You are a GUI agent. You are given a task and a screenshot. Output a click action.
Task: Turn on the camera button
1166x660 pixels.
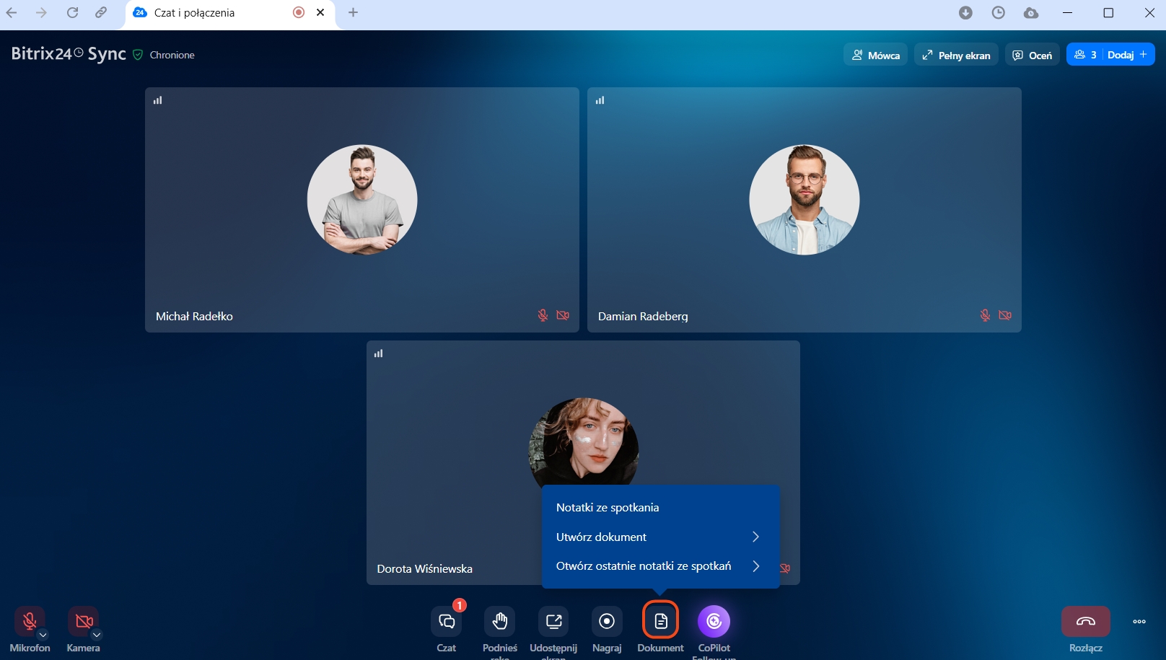pos(83,621)
